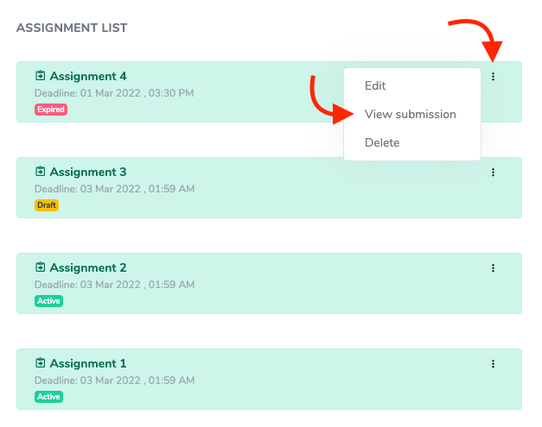The height and width of the screenshot is (427, 542).
Task: Open the three-dot menu for Assignment 3
Action: click(493, 173)
